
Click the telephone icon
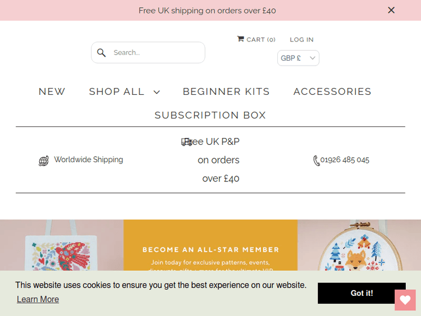point(316,161)
